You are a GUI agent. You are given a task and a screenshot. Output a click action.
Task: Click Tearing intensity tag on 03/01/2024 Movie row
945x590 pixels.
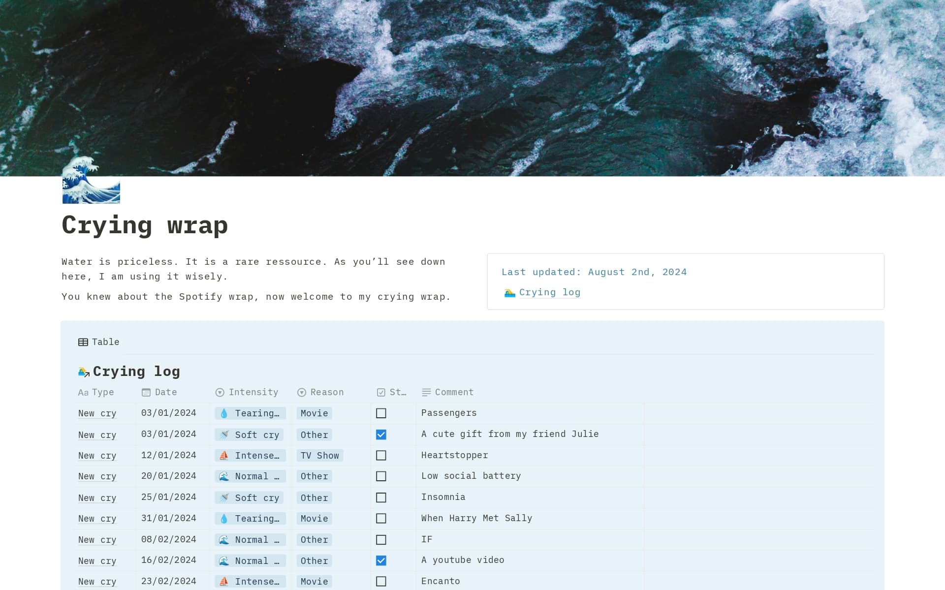(251, 413)
